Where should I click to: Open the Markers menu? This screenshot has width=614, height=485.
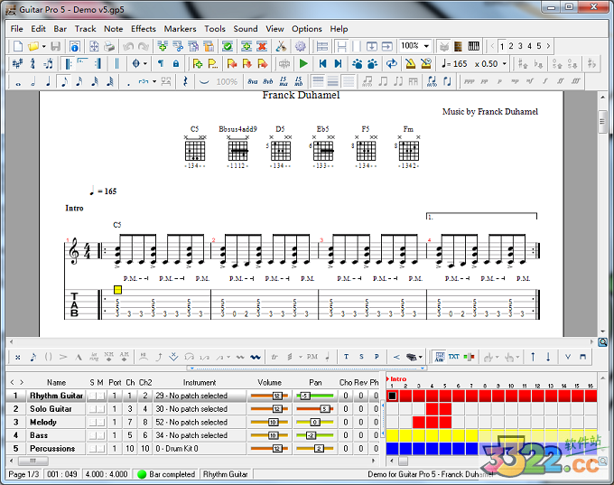(180, 29)
